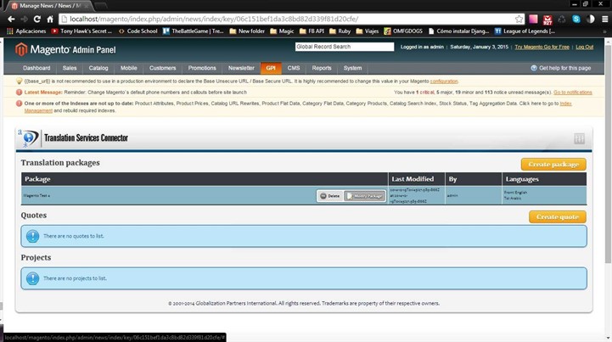Viewport: 612px width, 342px height.
Task: Open the Tony Hawk's Secret bookmark
Action: point(81,31)
